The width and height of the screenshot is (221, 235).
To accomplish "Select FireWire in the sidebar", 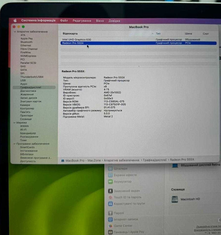I will tap(26, 53).
